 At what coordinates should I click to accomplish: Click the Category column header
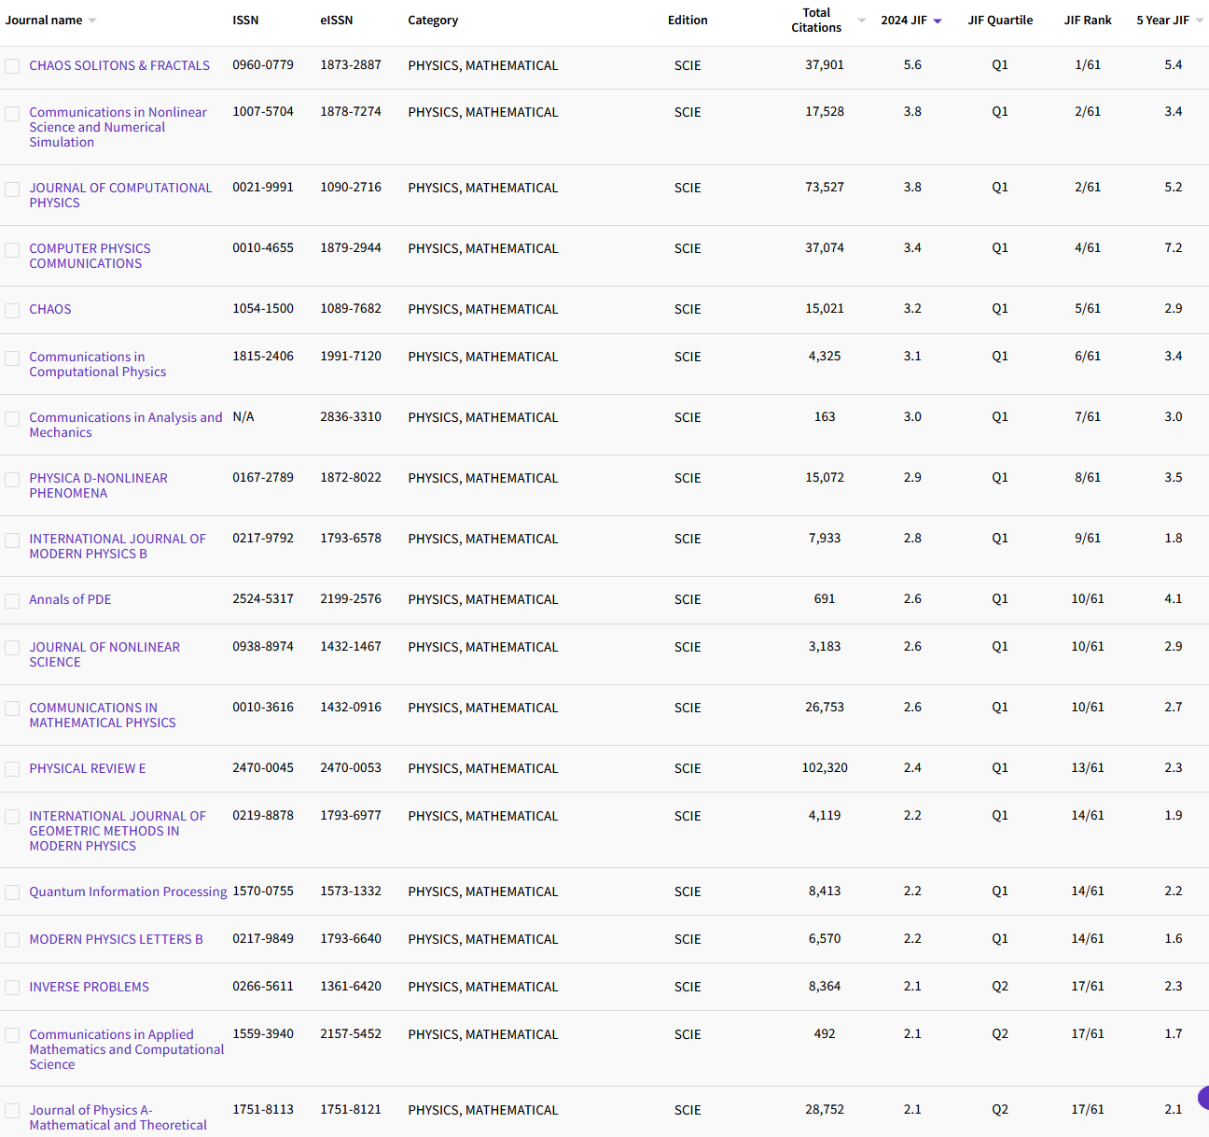click(x=433, y=21)
